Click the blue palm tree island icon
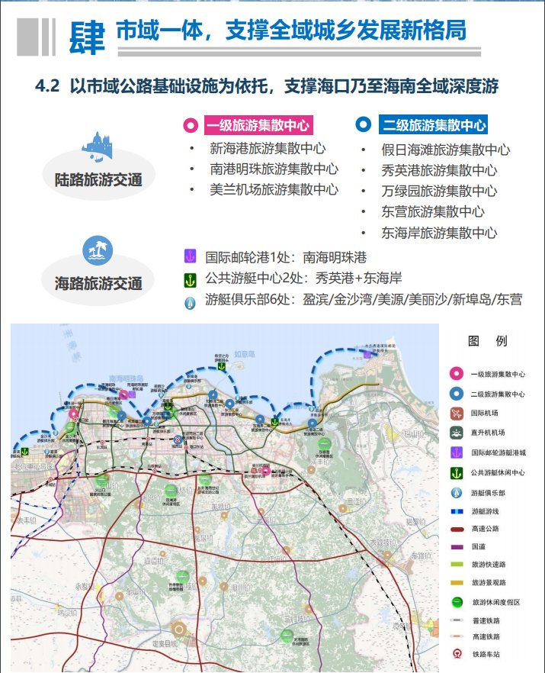The height and width of the screenshot is (673, 545). pyautogui.click(x=98, y=248)
